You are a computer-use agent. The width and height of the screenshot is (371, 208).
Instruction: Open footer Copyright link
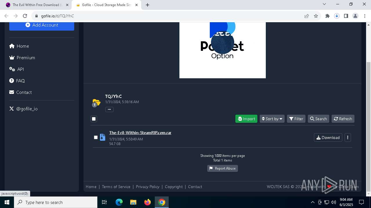pyautogui.click(x=174, y=187)
